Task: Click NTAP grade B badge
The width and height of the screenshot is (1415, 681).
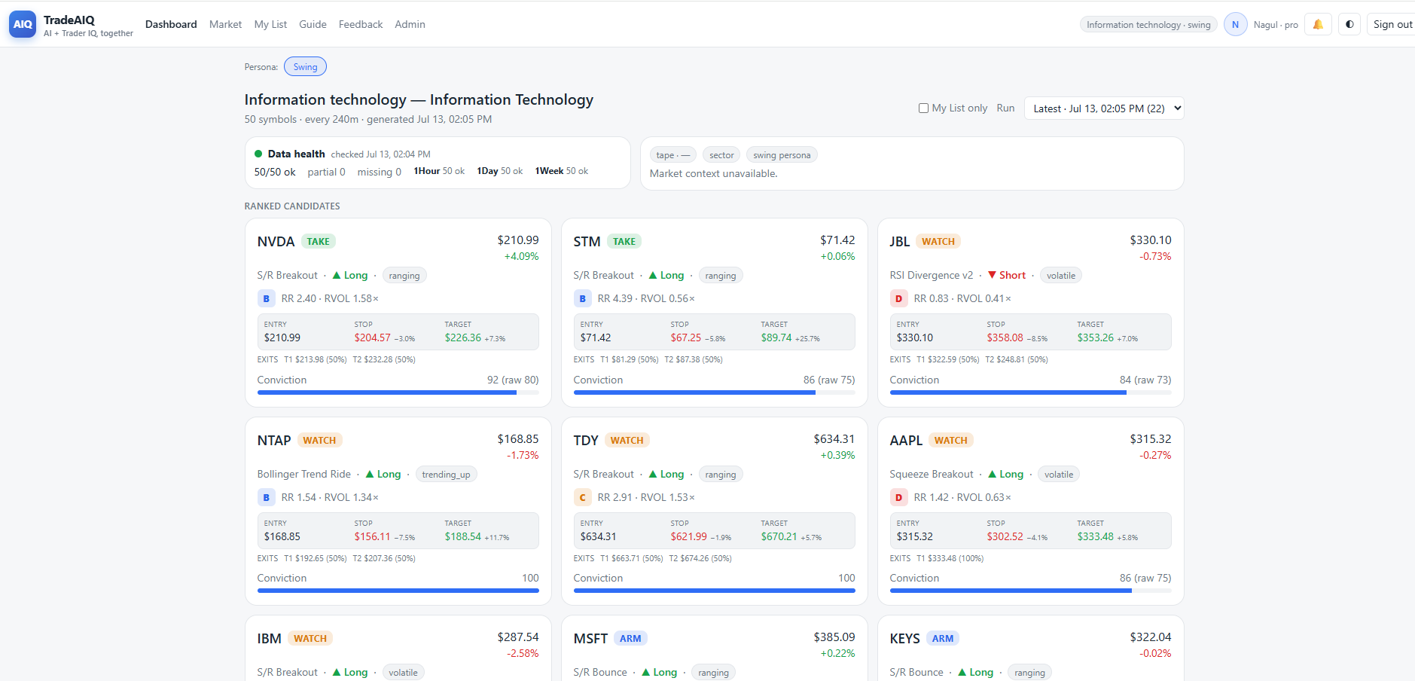Action: [x=266, y=497]
